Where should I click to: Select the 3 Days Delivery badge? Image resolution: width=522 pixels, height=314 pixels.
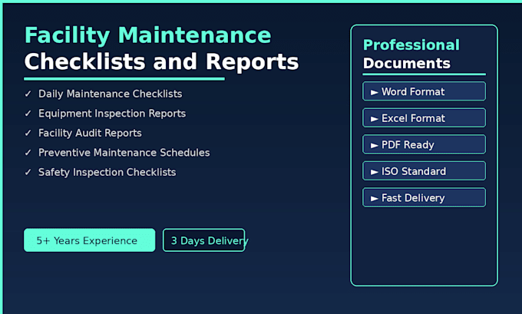click(204, 240)
